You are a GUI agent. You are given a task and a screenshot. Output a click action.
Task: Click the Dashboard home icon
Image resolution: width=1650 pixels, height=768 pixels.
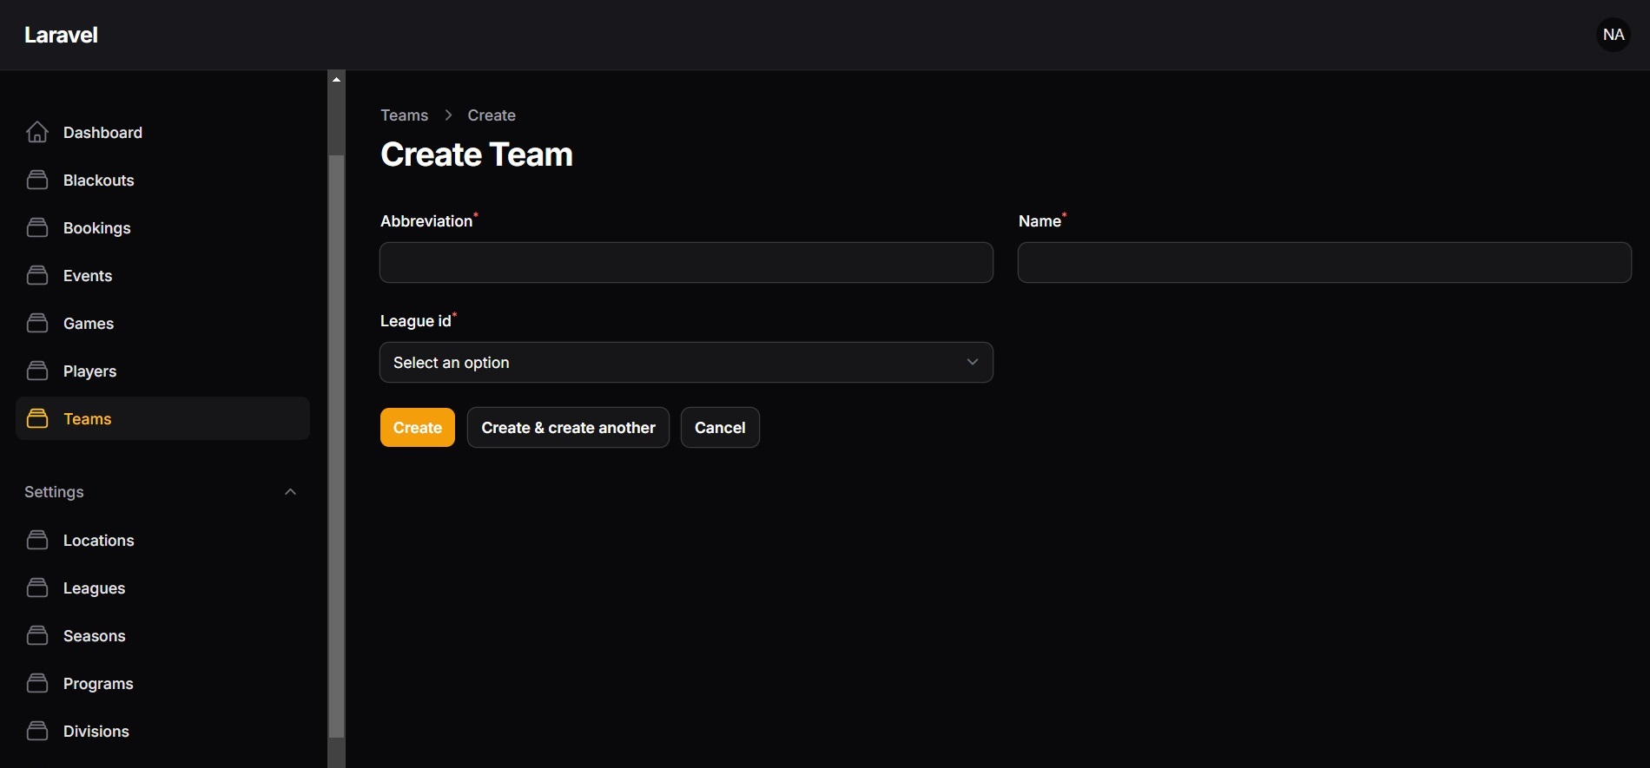pyautogui.click(x=37, y=132)
